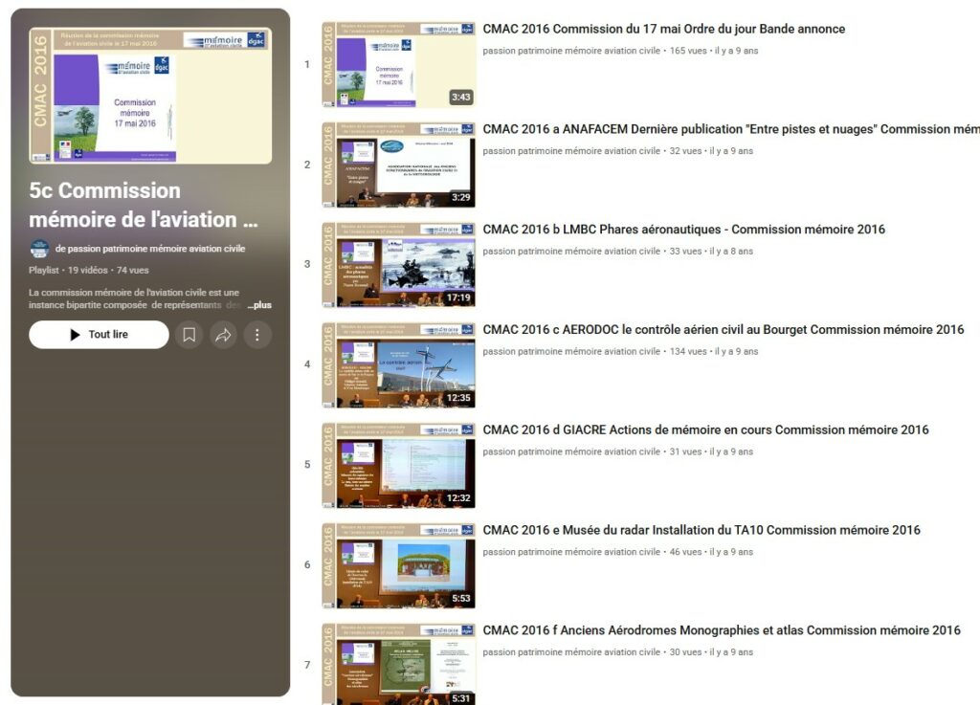Open the three-dot more options menu
This screenshot has height=705, width=980.
coord(256,335)
